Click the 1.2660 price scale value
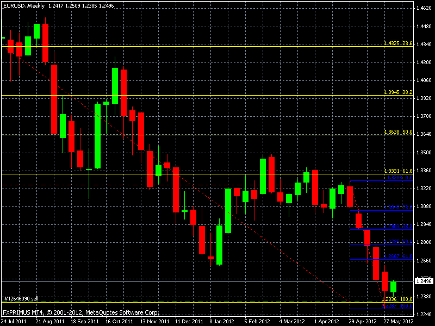The height and width of the screenshot is (326, 435). pyautogui.click(x=424, y=261)
